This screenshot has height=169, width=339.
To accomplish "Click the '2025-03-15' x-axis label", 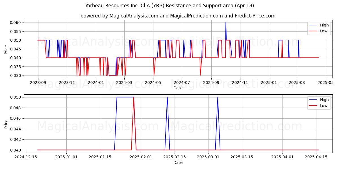I will 242,157.
